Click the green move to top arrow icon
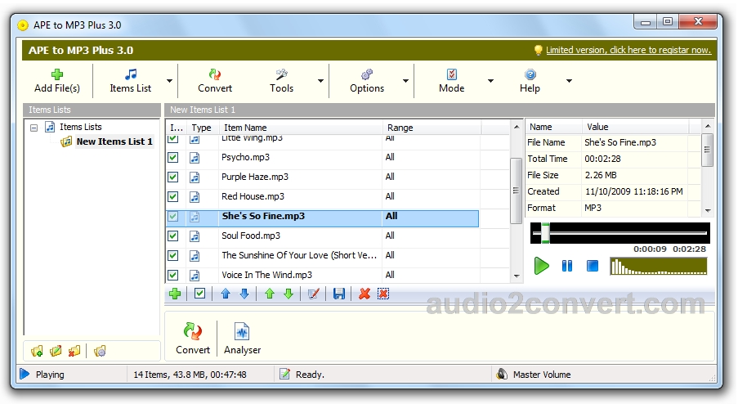 coord(270,294)
